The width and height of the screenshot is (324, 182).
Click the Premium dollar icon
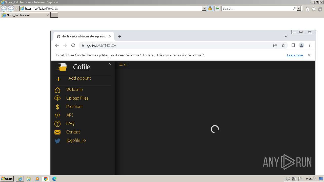pos(57,107)
